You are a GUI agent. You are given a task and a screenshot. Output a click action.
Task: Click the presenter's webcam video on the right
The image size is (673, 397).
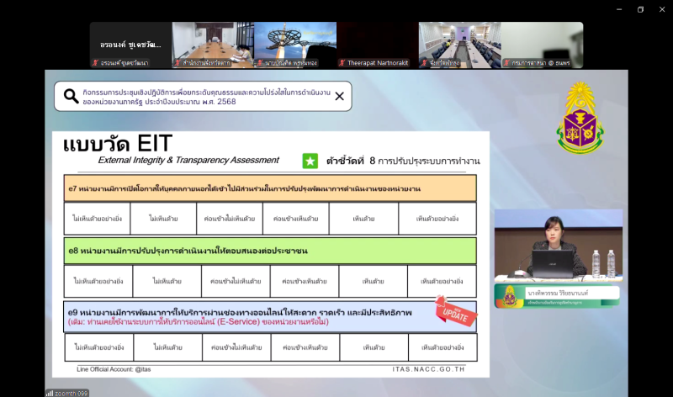point(558,244)
